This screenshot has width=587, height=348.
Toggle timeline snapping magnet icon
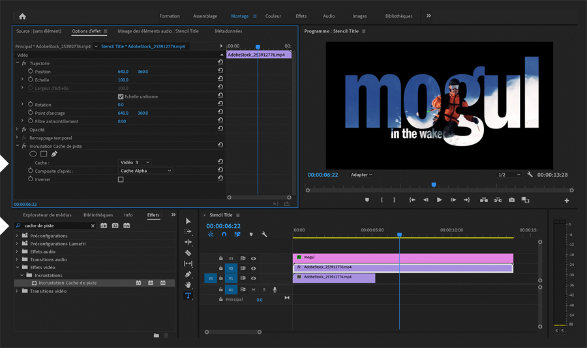point(224,234)
